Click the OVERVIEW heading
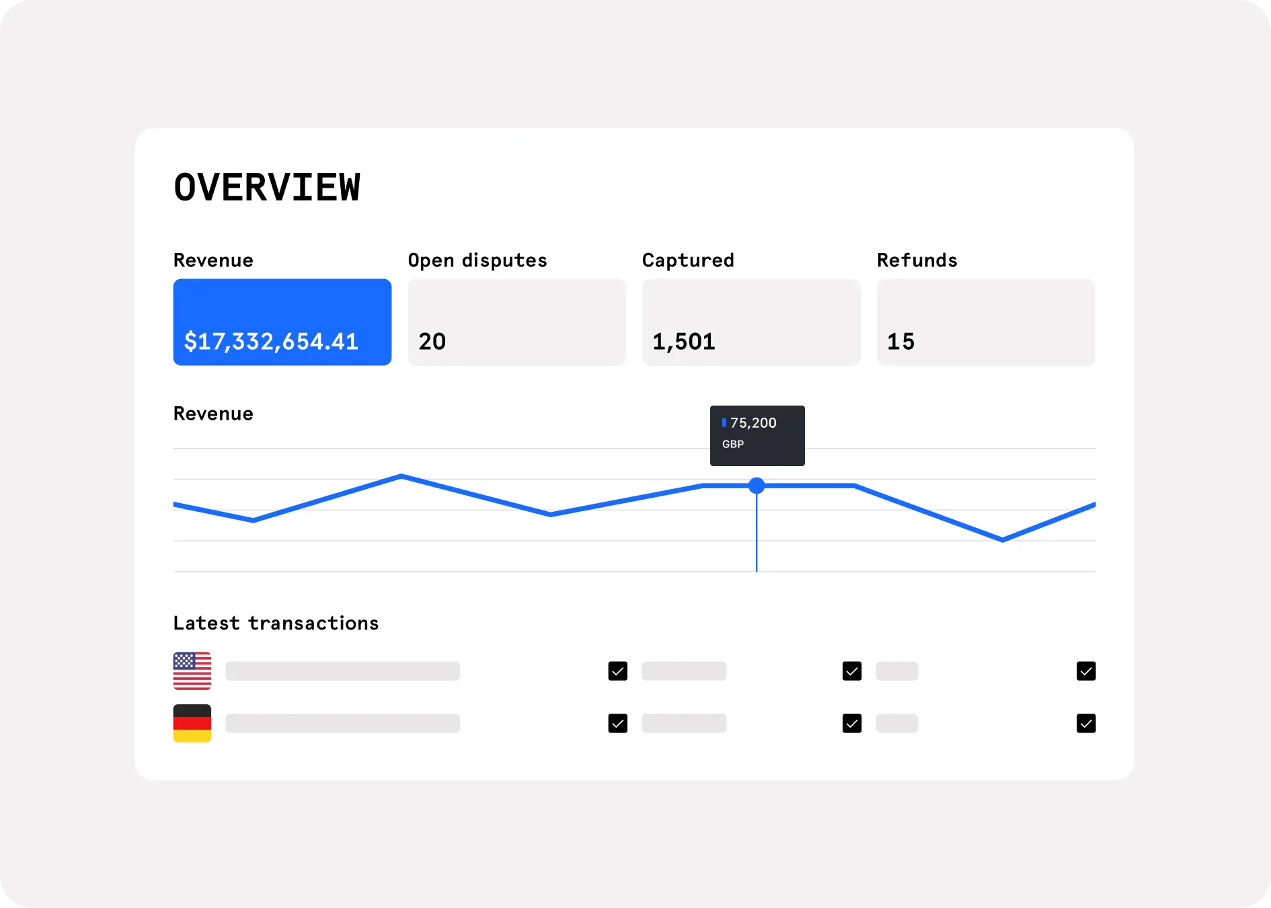Viewport: 1271px width, 908px height. [267, 187]
